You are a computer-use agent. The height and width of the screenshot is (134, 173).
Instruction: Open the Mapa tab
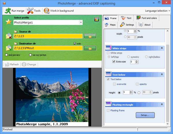click(x=110, y=25)
